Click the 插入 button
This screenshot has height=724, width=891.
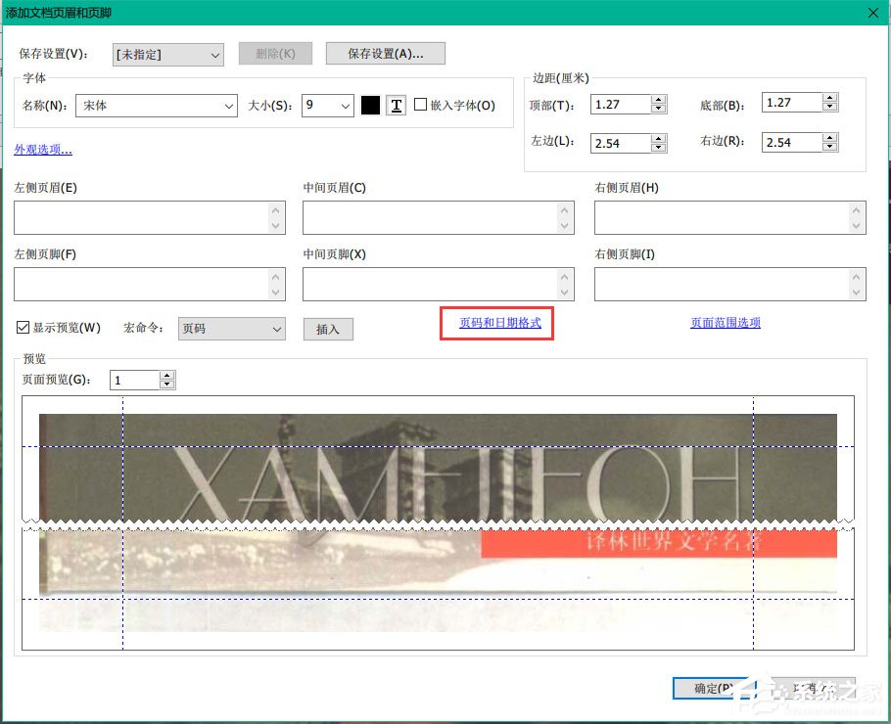point(328,329)
